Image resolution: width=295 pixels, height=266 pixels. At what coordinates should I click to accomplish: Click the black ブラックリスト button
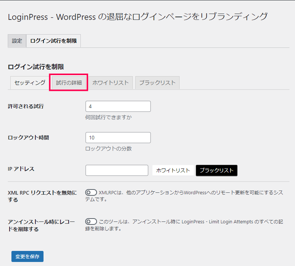pyautogui.click(x=216, y=170)
